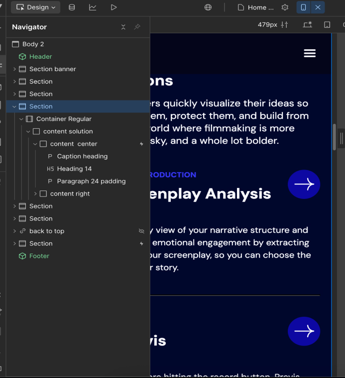
Task: Pin the Navigator panel
Action: 137,27
